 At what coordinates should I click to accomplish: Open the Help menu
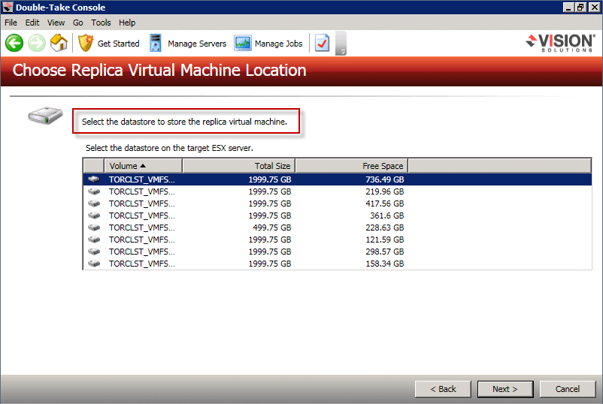pos(127,23)
